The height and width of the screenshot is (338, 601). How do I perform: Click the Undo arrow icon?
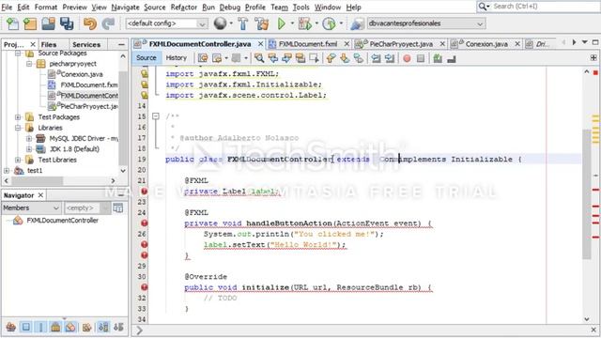(x=90, y=23)
